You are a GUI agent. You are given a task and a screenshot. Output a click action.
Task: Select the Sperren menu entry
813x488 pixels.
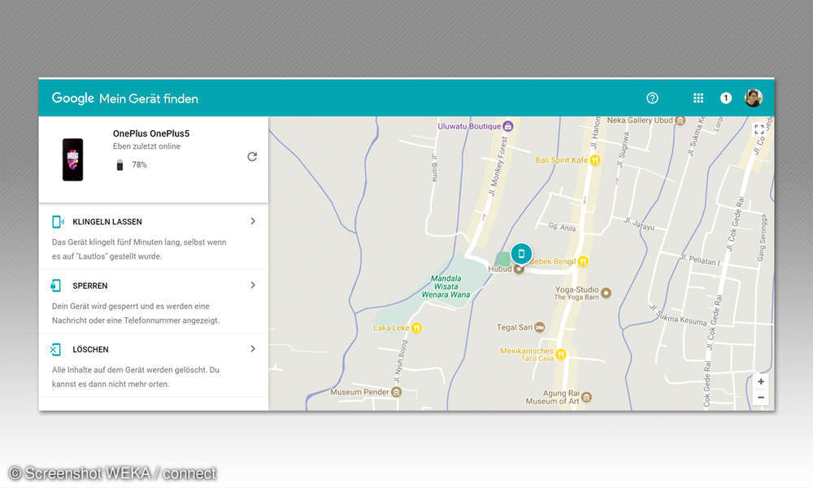(x=90, y=286)
